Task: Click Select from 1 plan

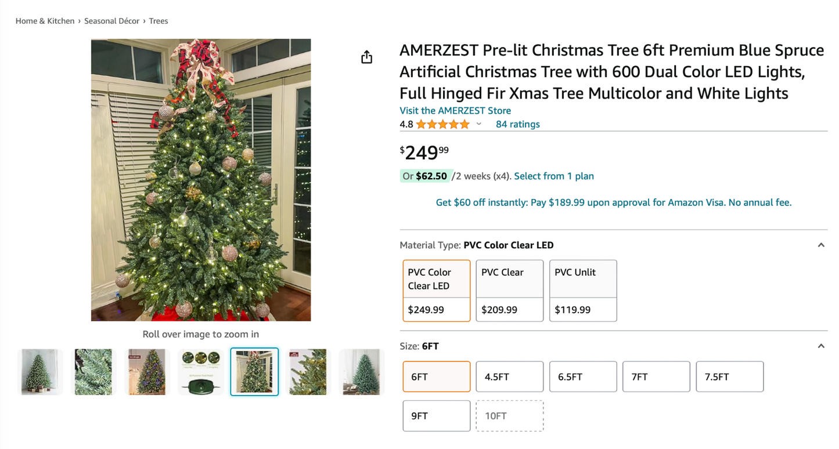Action: pos(554,176)
